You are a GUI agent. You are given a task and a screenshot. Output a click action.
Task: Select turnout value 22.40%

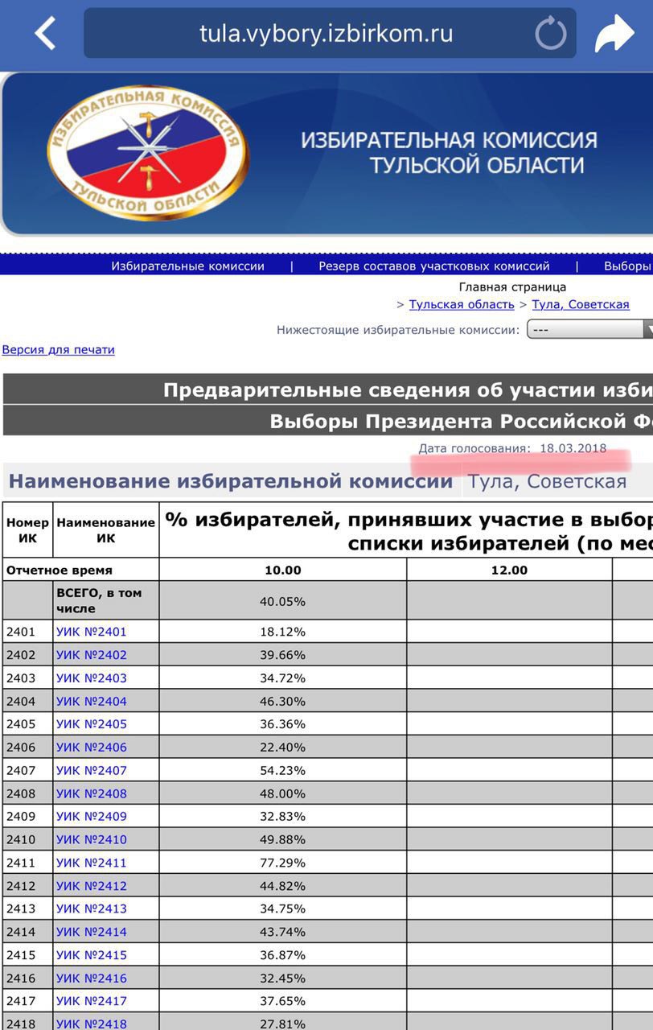[282, 747]
